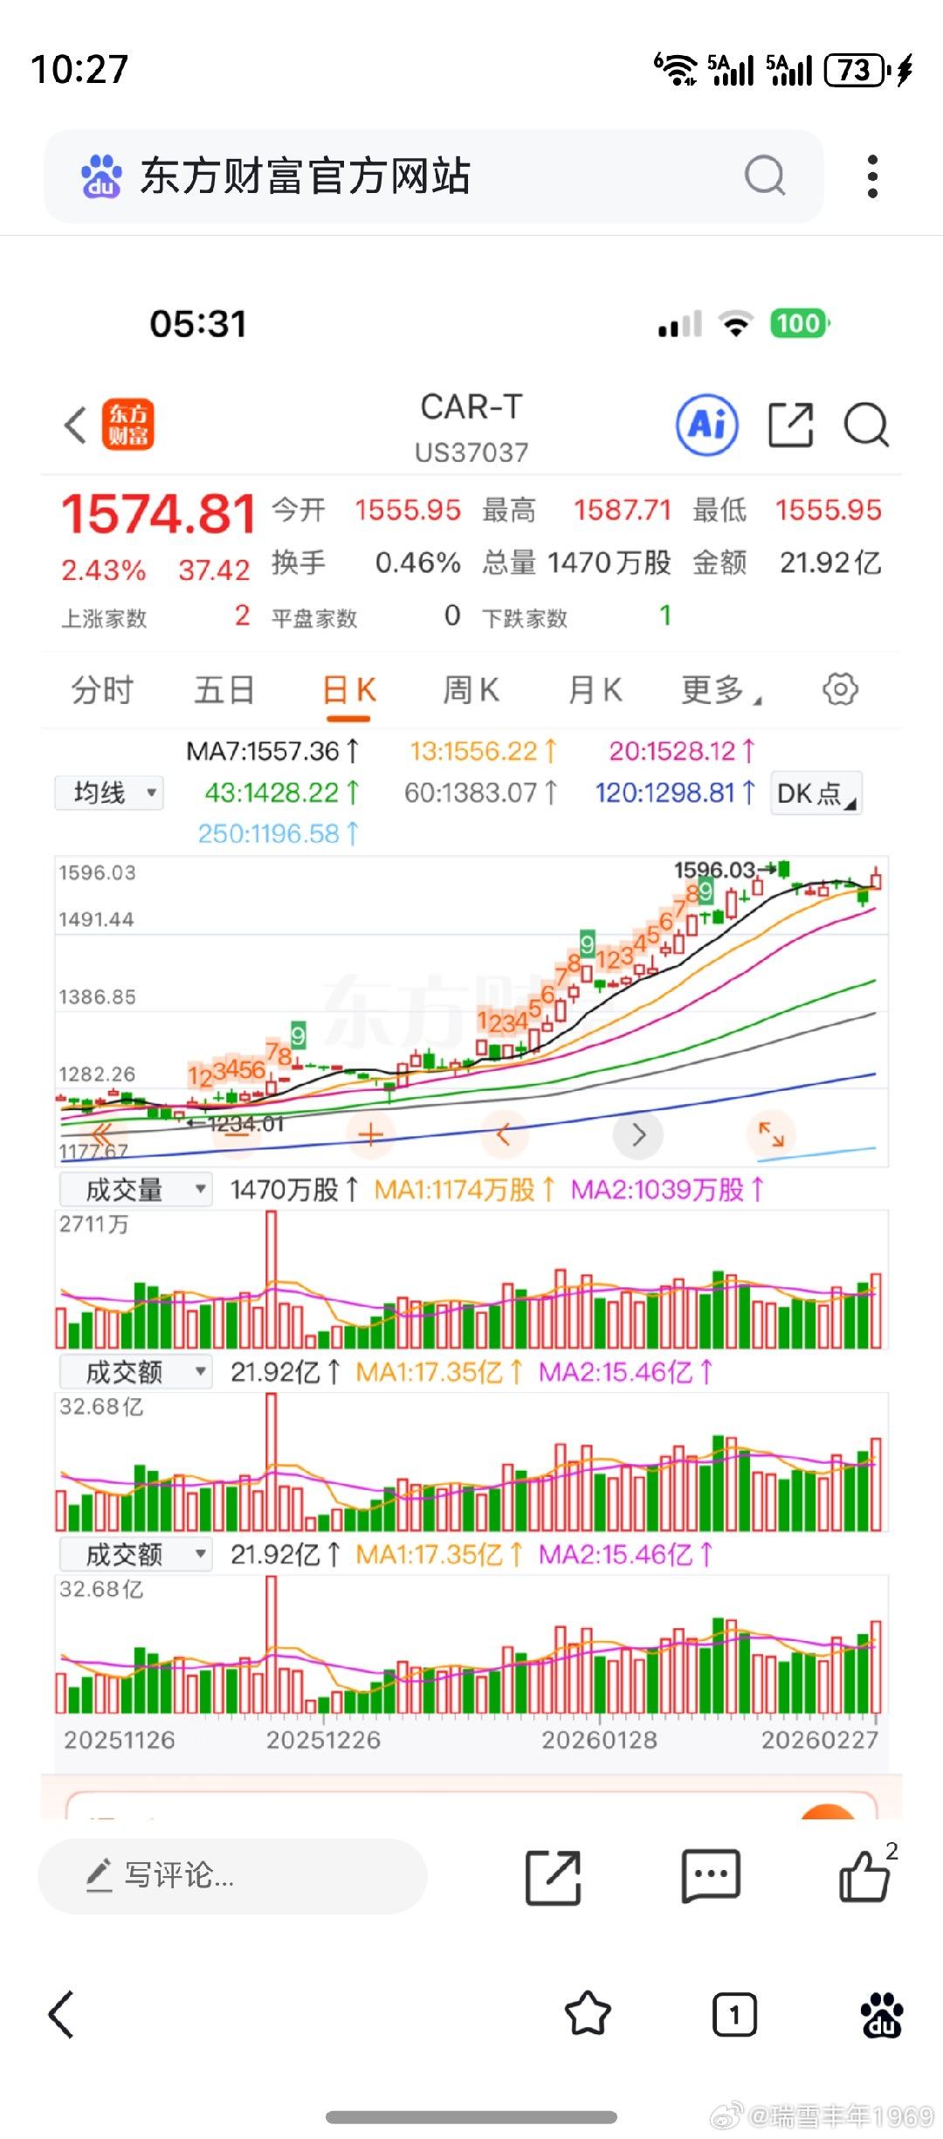The height and width of the screenshot is (2139, 943).
Task: Tap the stock search magnifier icon
Action: [866, 425]
